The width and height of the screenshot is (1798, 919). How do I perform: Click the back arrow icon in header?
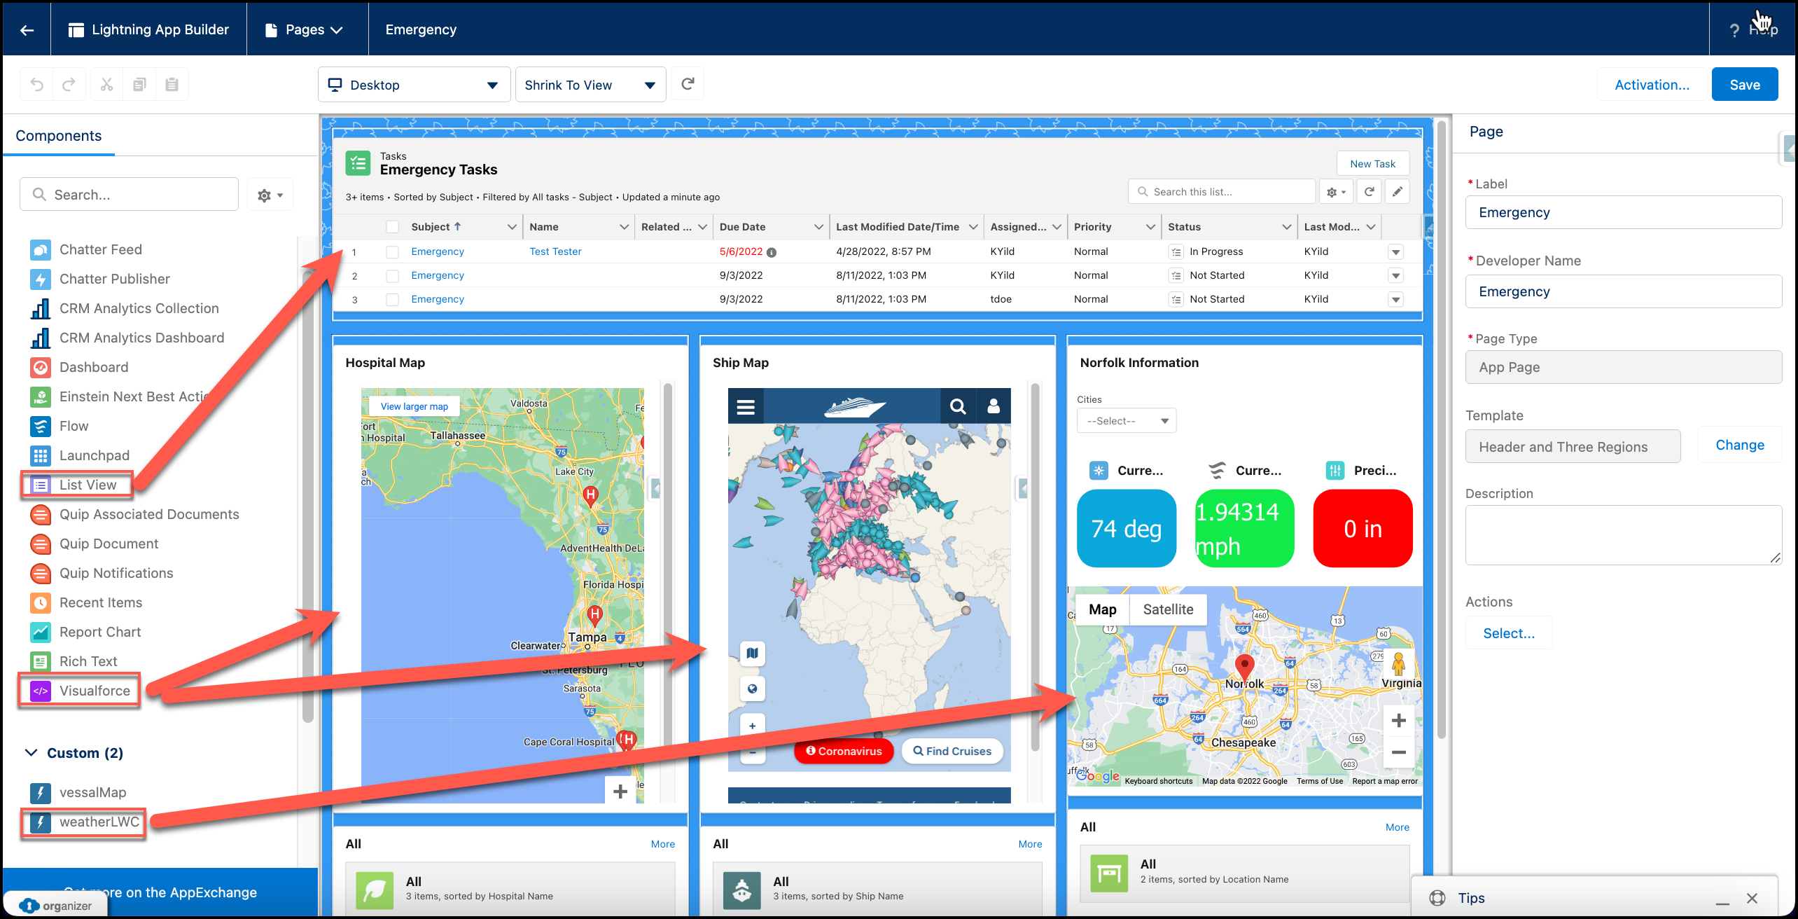[27, 29]
